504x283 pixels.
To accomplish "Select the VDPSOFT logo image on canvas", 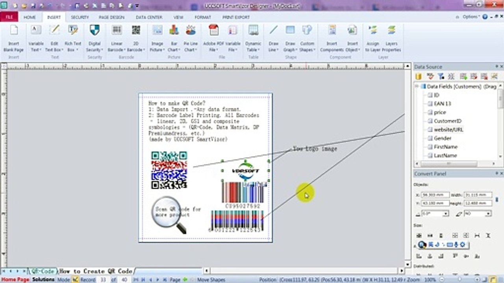I will pyautogui.click(x=246, y=171).
